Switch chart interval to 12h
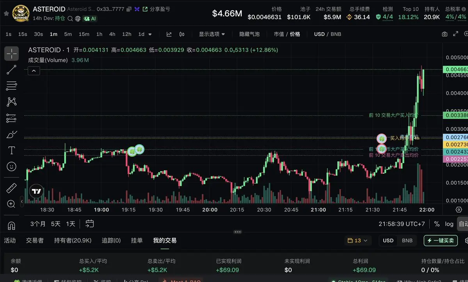The image size is (468, 282). pyautogui.click(x=126, y=34)
